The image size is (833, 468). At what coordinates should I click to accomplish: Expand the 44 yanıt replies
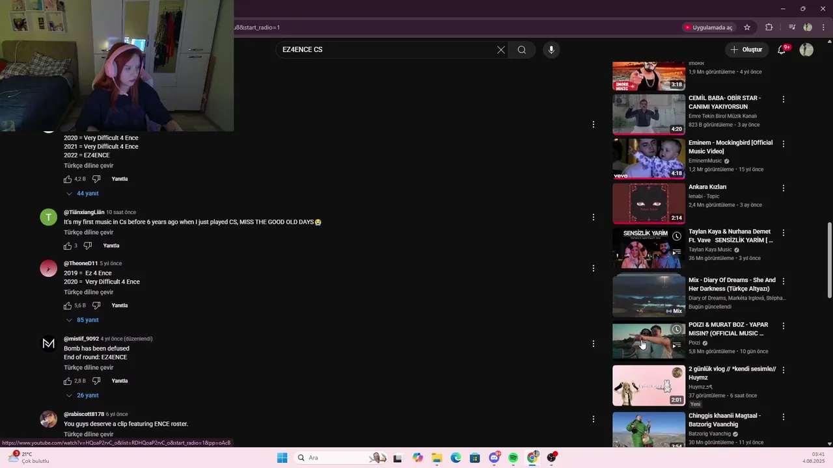83,194
